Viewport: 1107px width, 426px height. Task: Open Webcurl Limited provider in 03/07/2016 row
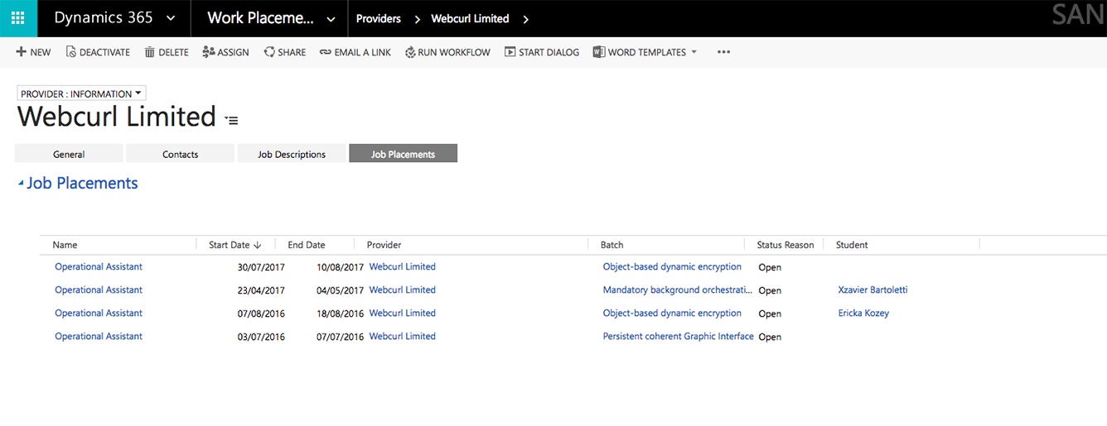[x=402, y=336]
